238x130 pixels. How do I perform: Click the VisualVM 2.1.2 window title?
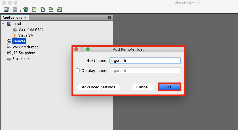pyautogui.click(x=187, y=3)
